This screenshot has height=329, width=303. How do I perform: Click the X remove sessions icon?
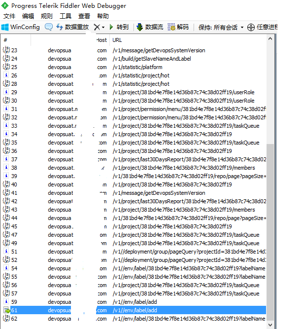pyautogui.click(x=97, y=27)
